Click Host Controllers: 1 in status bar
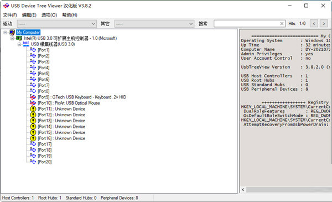 [x=18, y=198]
